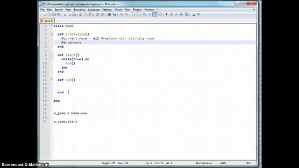
Task: Click the 'a_game.start' line
Action: (65, 121)
